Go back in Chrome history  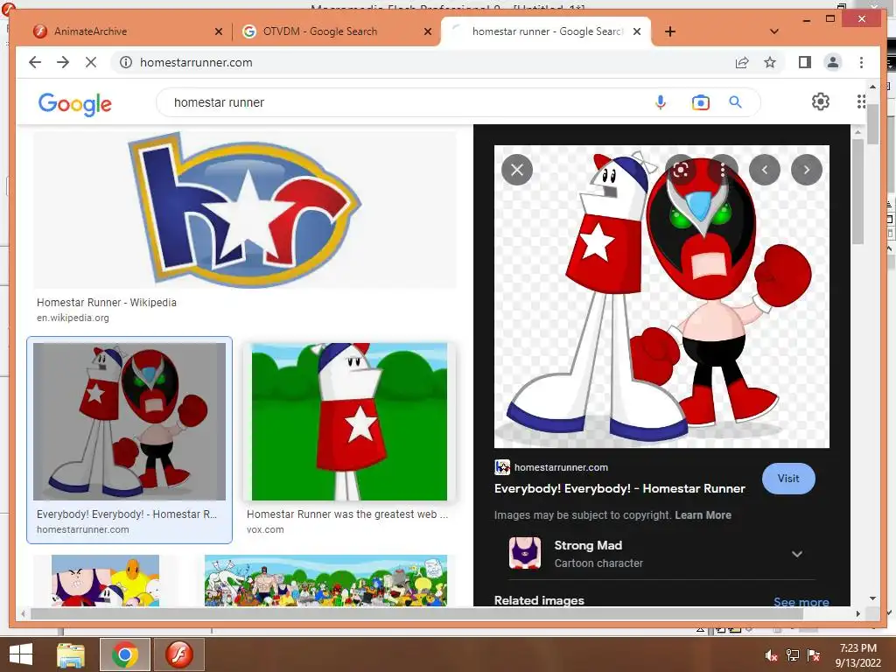[35, 62]
